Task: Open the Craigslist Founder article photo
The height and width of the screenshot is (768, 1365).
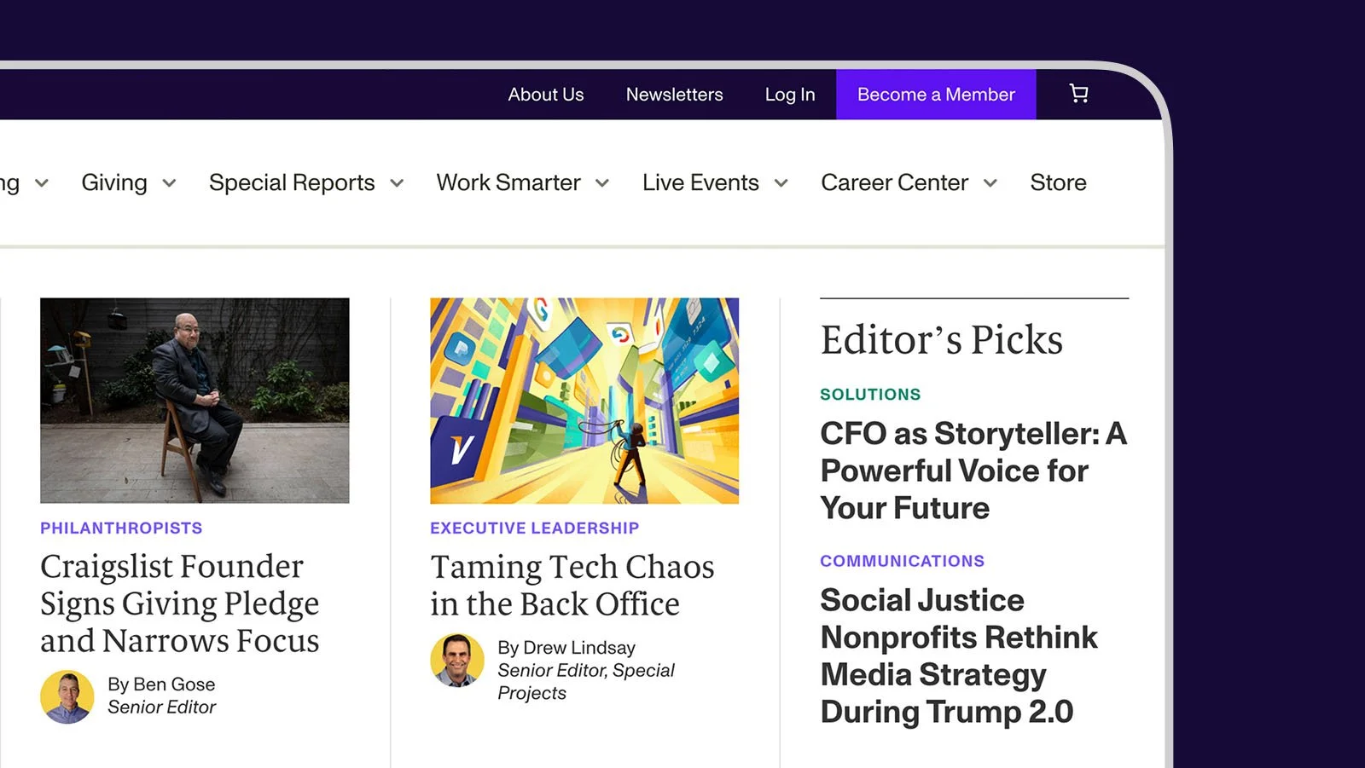Action: pos(195,401)
